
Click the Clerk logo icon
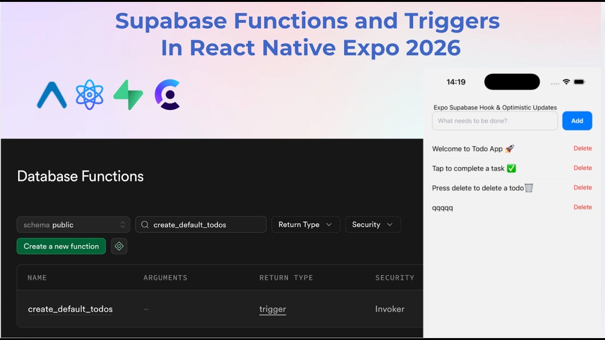(167, 95)
